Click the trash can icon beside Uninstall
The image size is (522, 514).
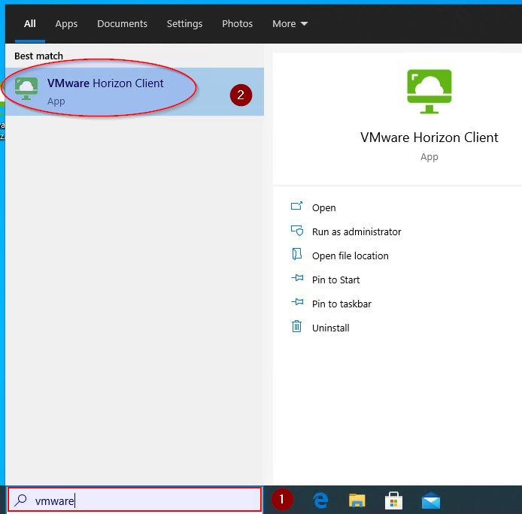pyautogui.click(x=296, y=327)
